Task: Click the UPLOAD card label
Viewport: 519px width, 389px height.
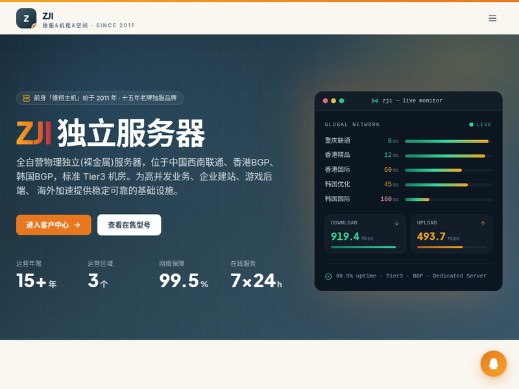Action: (x=427, y=223)
